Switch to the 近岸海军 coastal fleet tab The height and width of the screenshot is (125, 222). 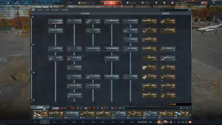[65, 10]
